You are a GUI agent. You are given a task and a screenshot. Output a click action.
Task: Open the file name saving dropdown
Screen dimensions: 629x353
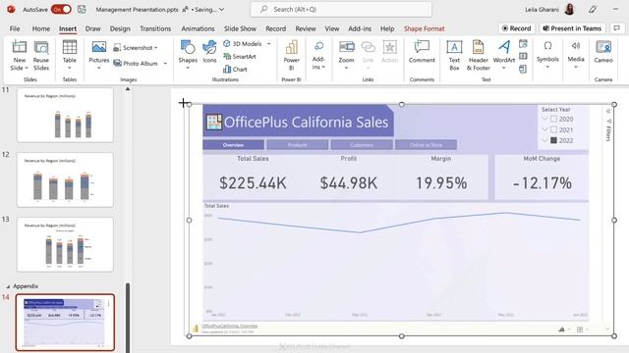[221, 9]
